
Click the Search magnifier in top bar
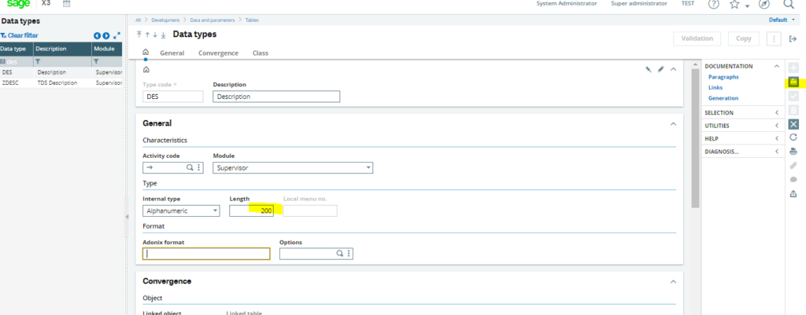[788, 5]
